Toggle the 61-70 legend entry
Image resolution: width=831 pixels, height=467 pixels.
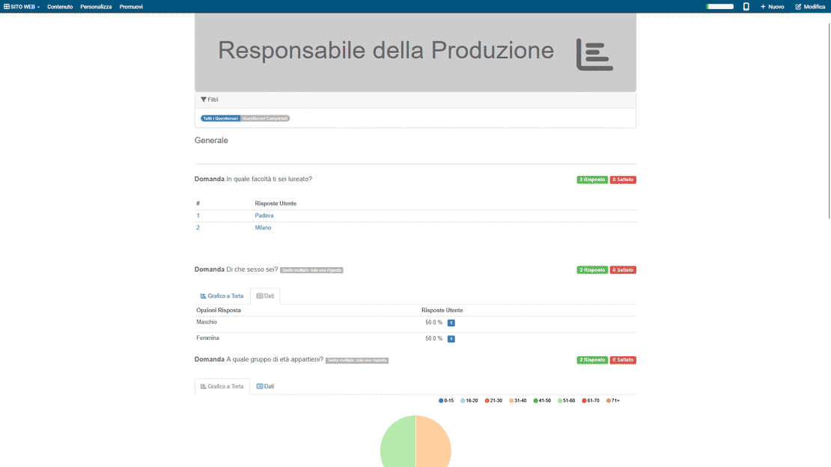591,400
